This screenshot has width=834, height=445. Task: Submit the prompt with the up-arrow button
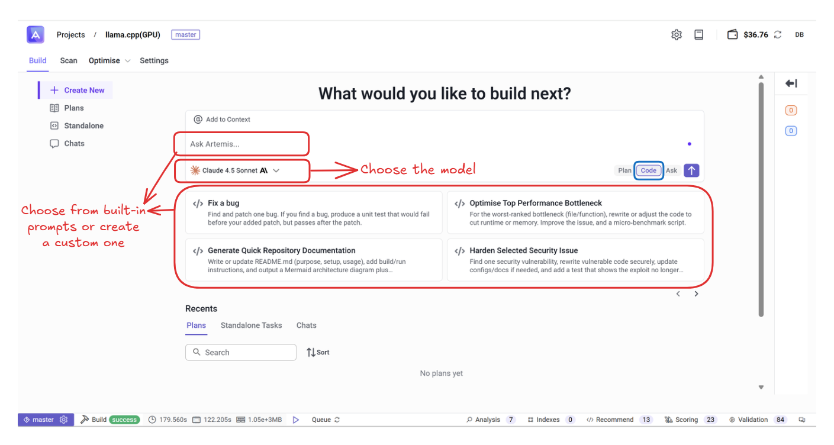691,170
